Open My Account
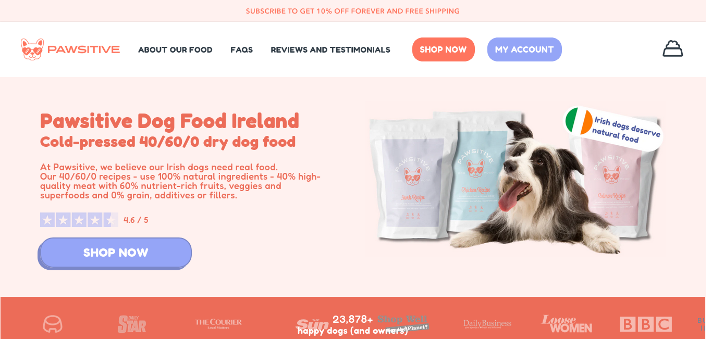712x339 pixels. pyautogui.click(x=524, y=49)
